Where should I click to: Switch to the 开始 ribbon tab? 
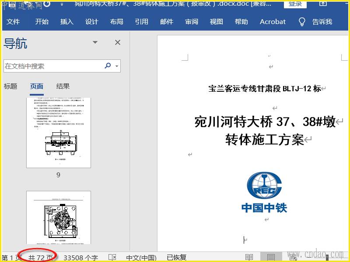[42, 21]
